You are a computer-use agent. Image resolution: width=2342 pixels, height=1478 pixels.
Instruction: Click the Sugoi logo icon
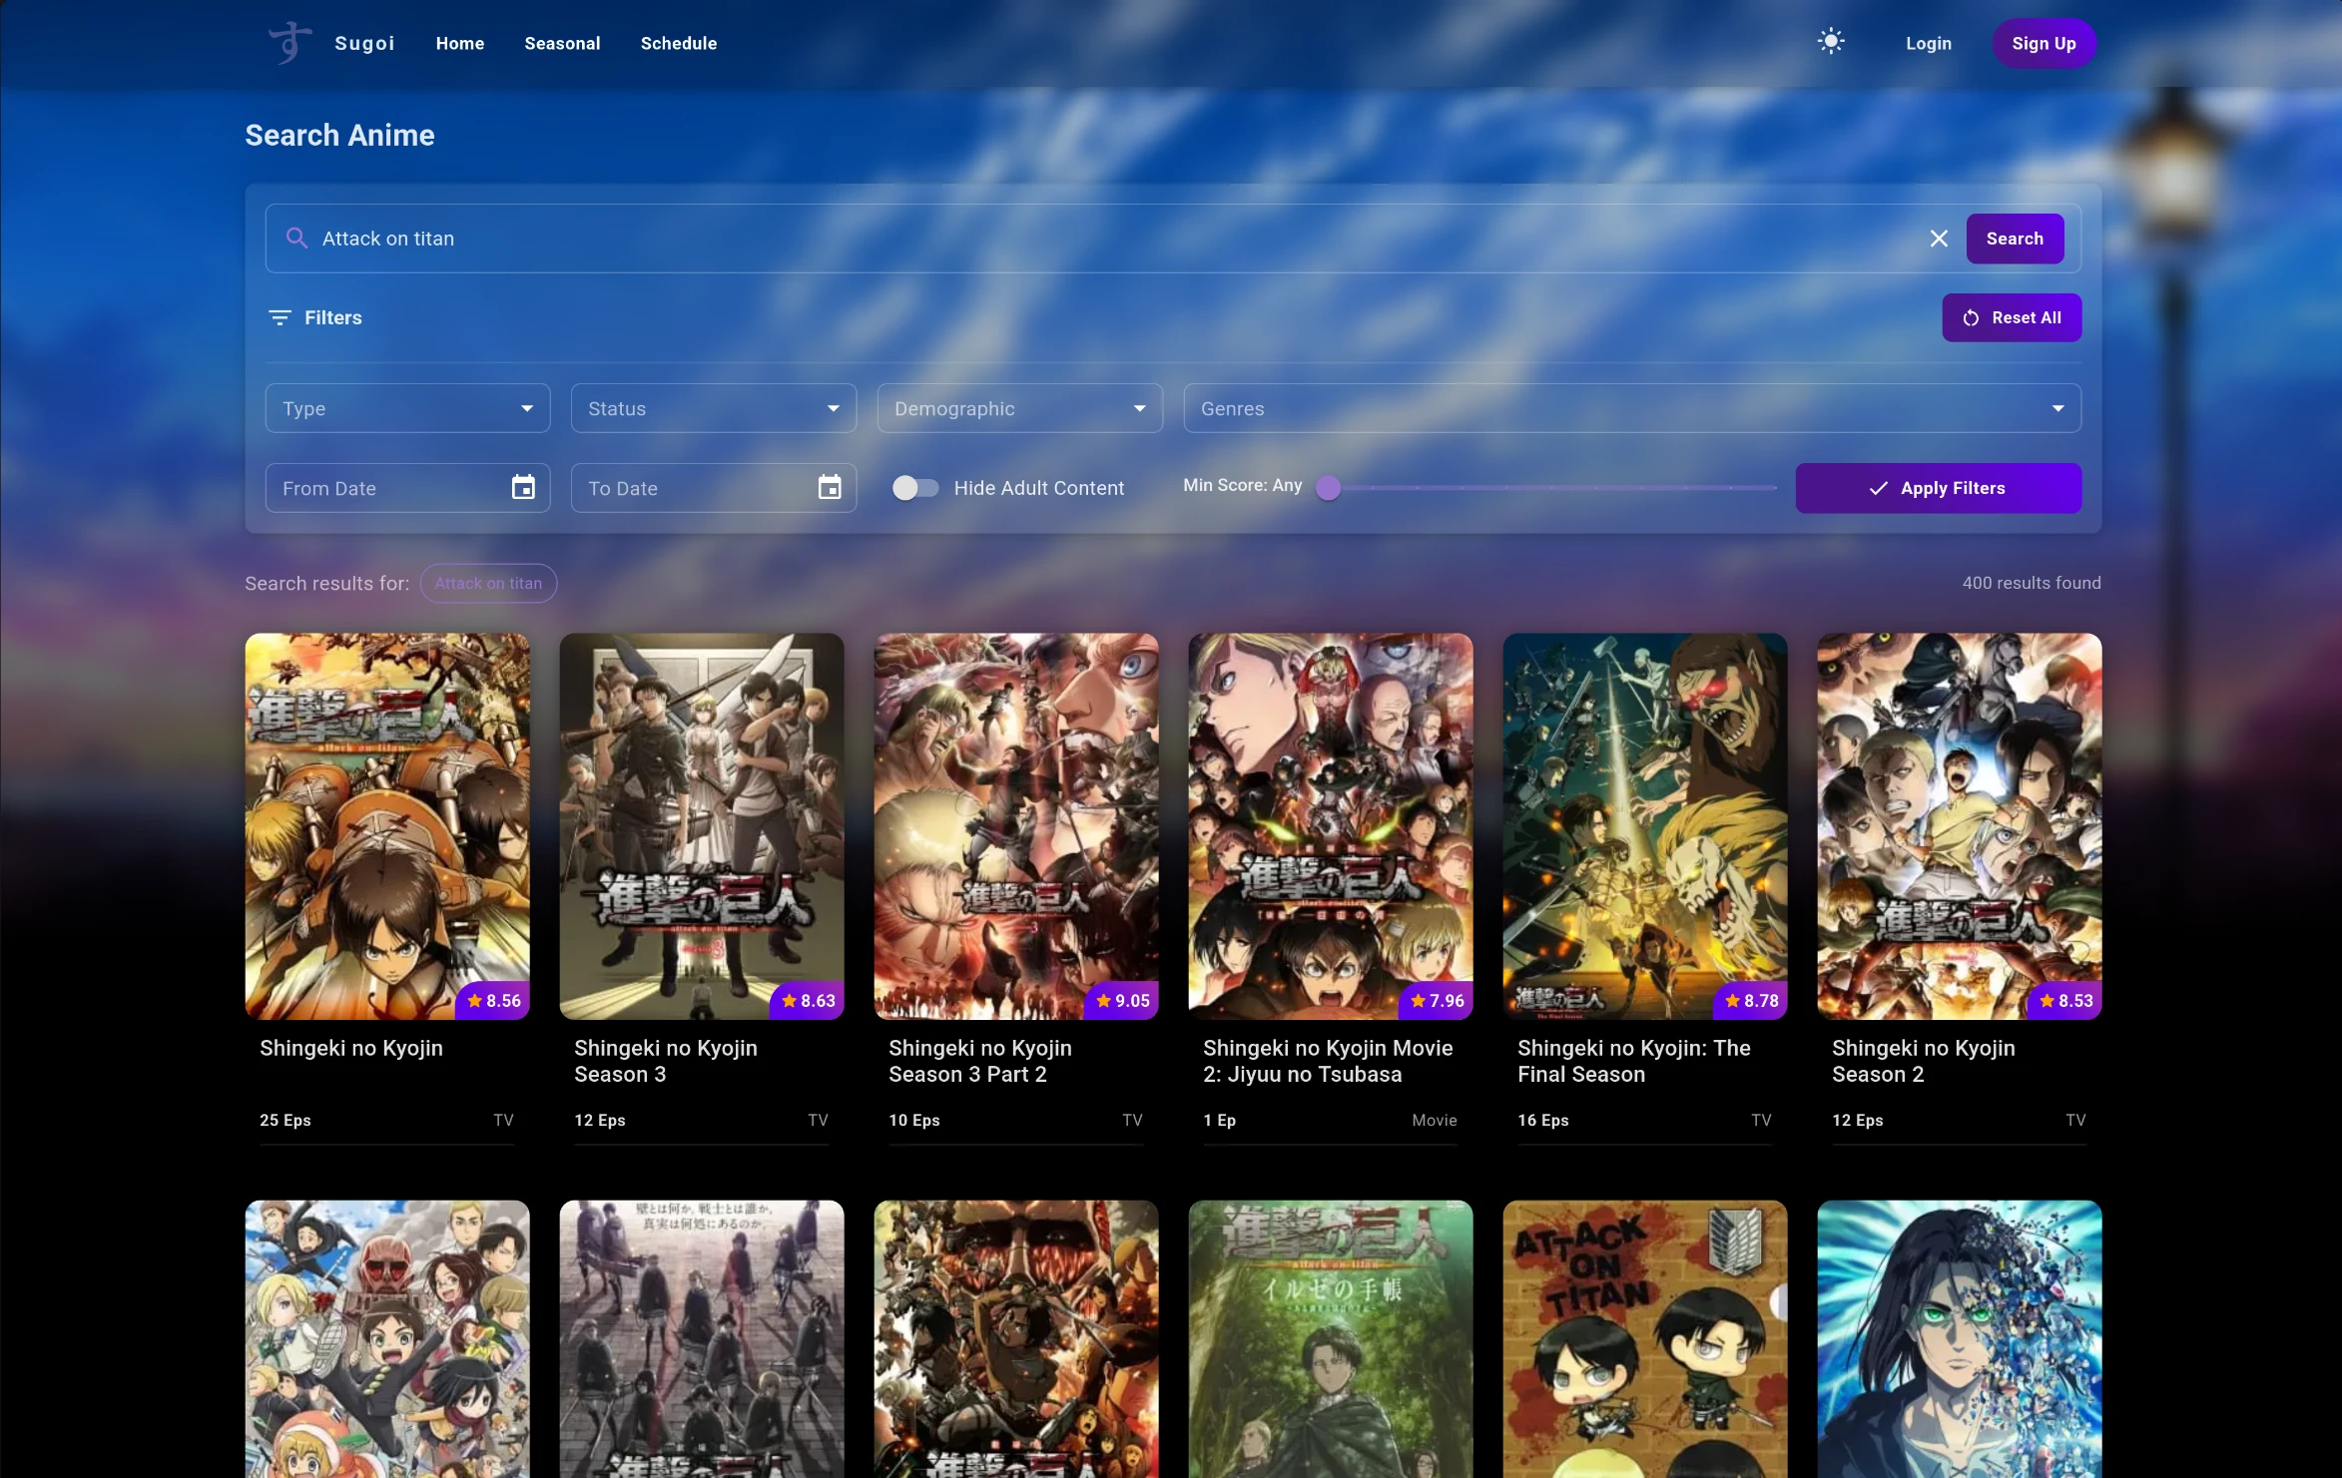(290, 43)
